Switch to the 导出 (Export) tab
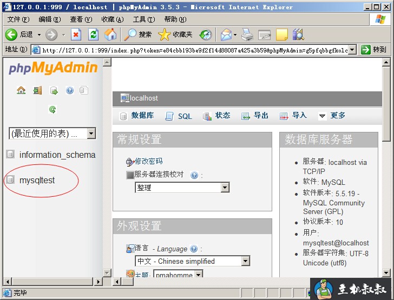 255,116
